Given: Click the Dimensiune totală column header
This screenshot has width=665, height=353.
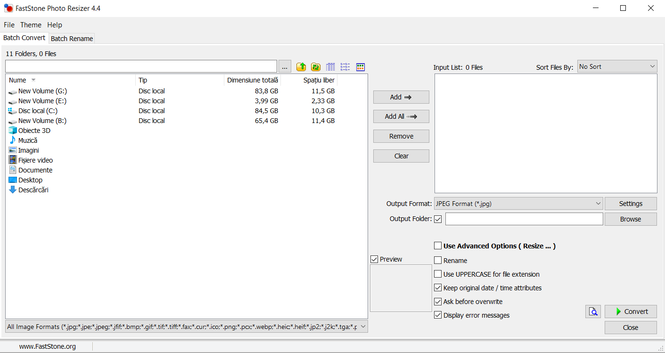Looking at the screenshot, I should [253, 80].
